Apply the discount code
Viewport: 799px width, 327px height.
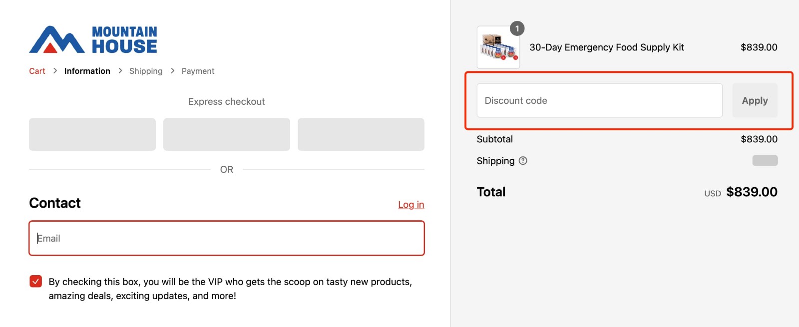pyautogui.click(x=755, y=100)
